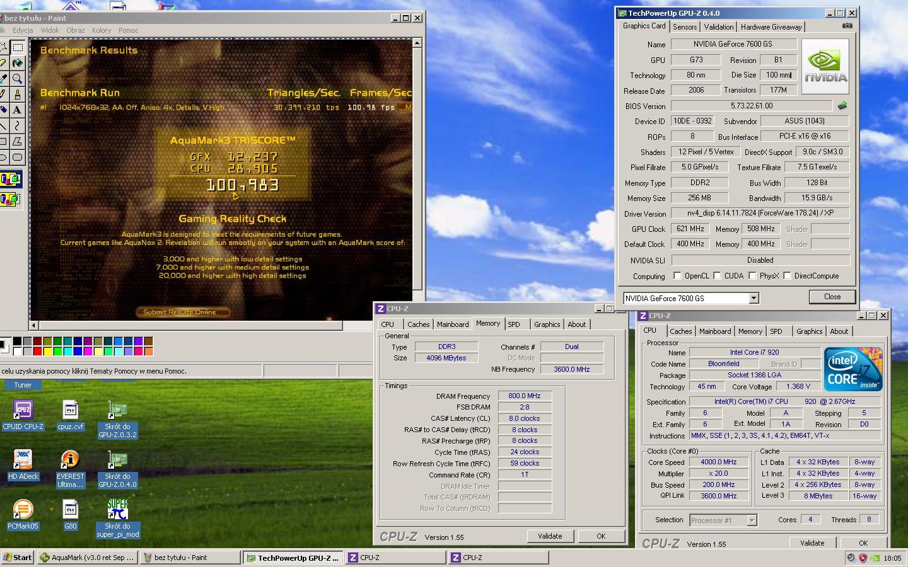The width and height of the screenshot is (908, 567).
Task: Click the red security shield tray icon
Action: (863, 558)
